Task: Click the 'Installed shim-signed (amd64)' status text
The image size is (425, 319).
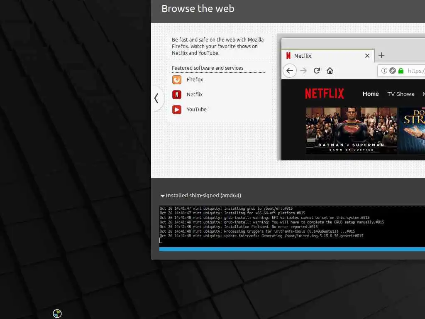Action: point(203,196)
